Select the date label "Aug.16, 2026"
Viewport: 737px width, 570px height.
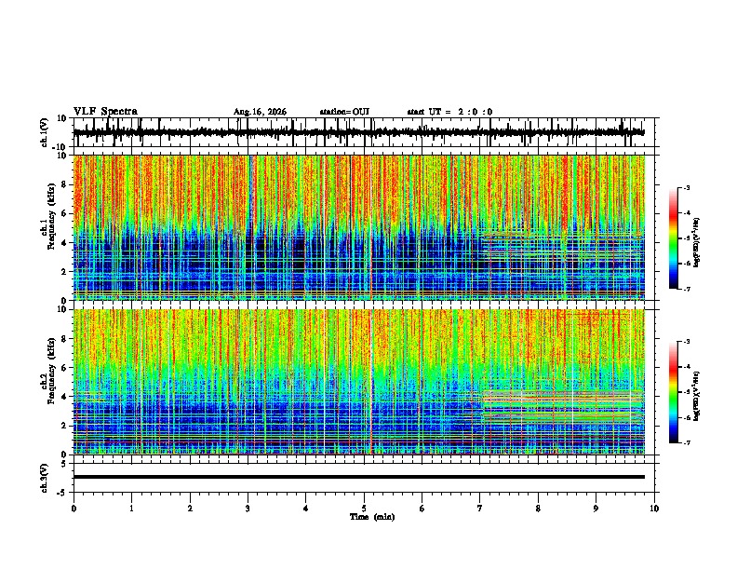click(260, 112)
